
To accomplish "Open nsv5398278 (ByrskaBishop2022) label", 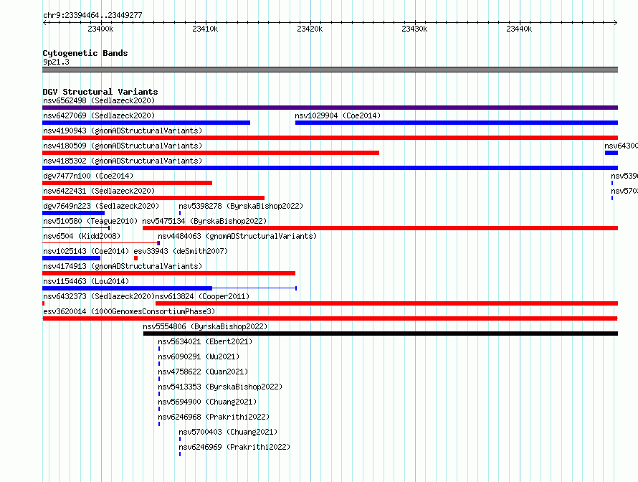I will (x=241, y=206).
